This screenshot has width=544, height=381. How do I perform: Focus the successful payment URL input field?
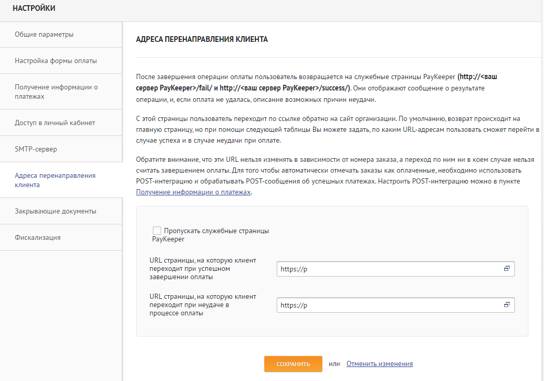pos(389,269)
